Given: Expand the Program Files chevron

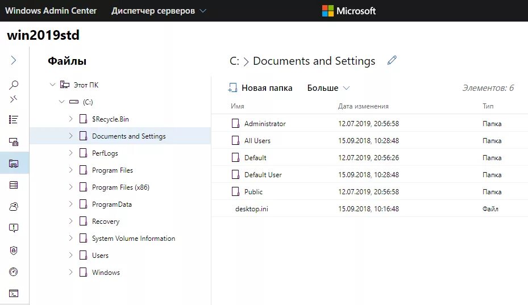Looking at the screenshot, I should (x=70, y=170).
